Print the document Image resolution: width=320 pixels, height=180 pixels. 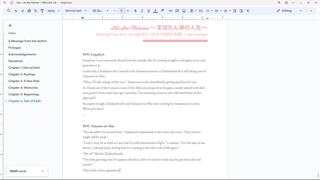tap(29, 11)
